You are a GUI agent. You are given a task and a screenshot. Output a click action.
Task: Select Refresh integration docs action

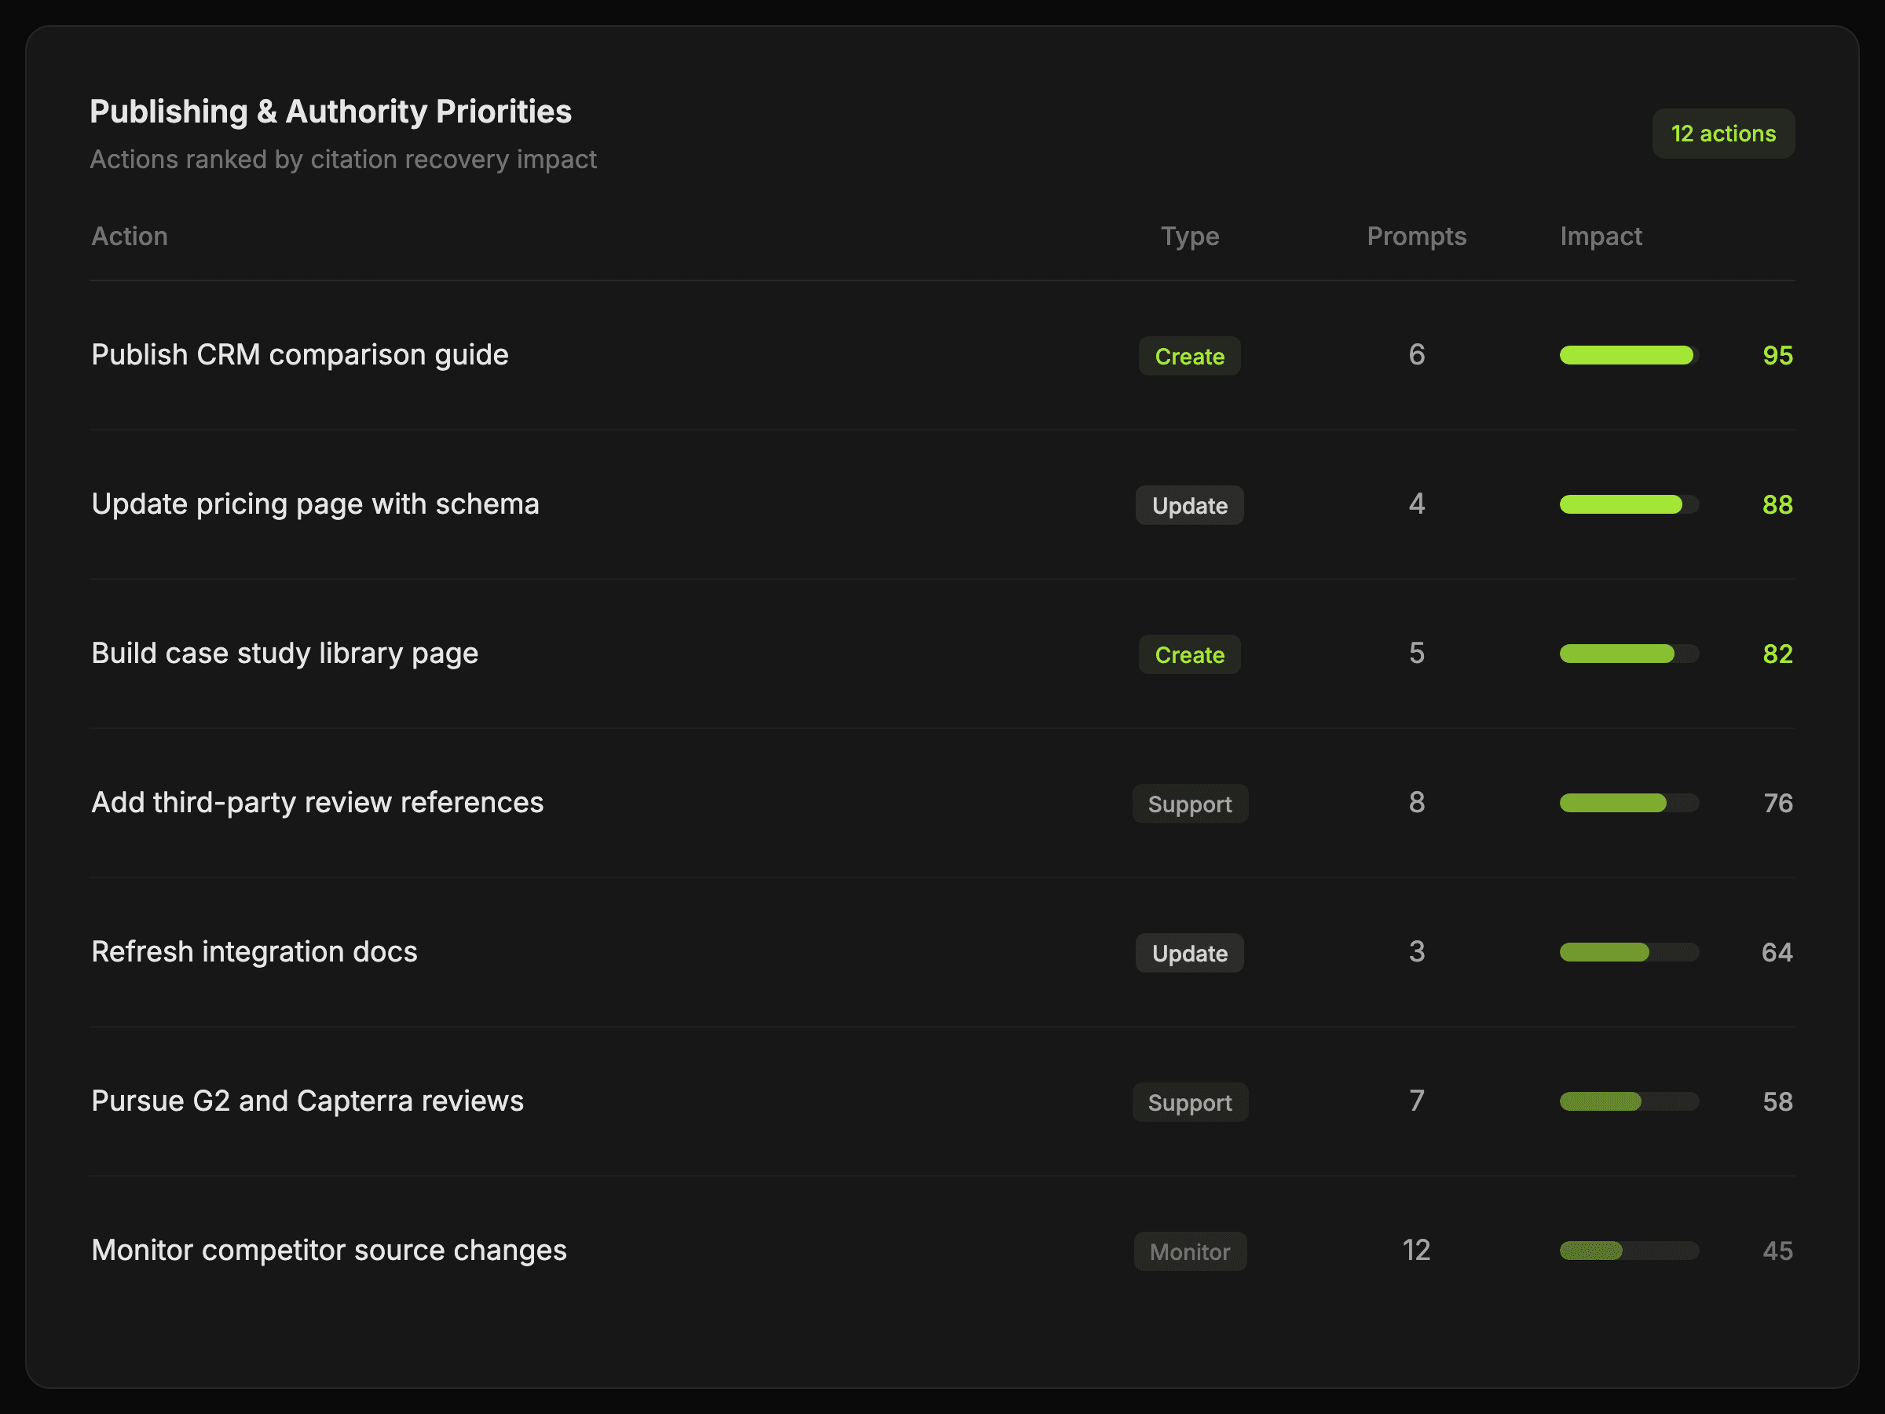254,951
